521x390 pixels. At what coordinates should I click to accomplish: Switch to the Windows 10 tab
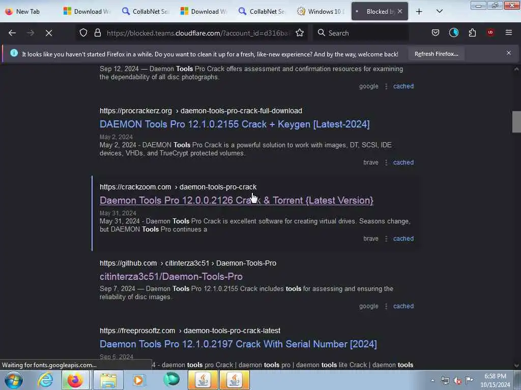(321, 12)
